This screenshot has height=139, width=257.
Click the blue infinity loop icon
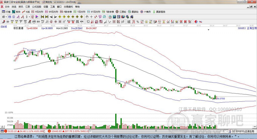coord(201,22)
